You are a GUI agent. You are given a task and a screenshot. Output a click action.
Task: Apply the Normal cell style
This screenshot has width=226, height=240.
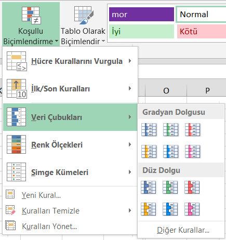pos(201,15)
